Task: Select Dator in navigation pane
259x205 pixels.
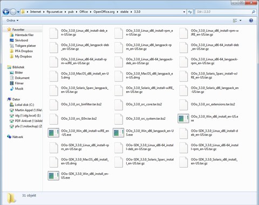Action: [16, 99]
